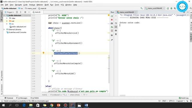Click the yellow lightbulb intention icon

click(43, 53)
